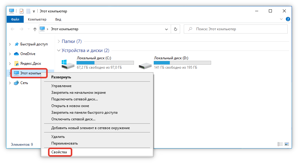Switch to large thumbnails view icon
This screenshot has height=163, width=298.
(x=286, y=145)
